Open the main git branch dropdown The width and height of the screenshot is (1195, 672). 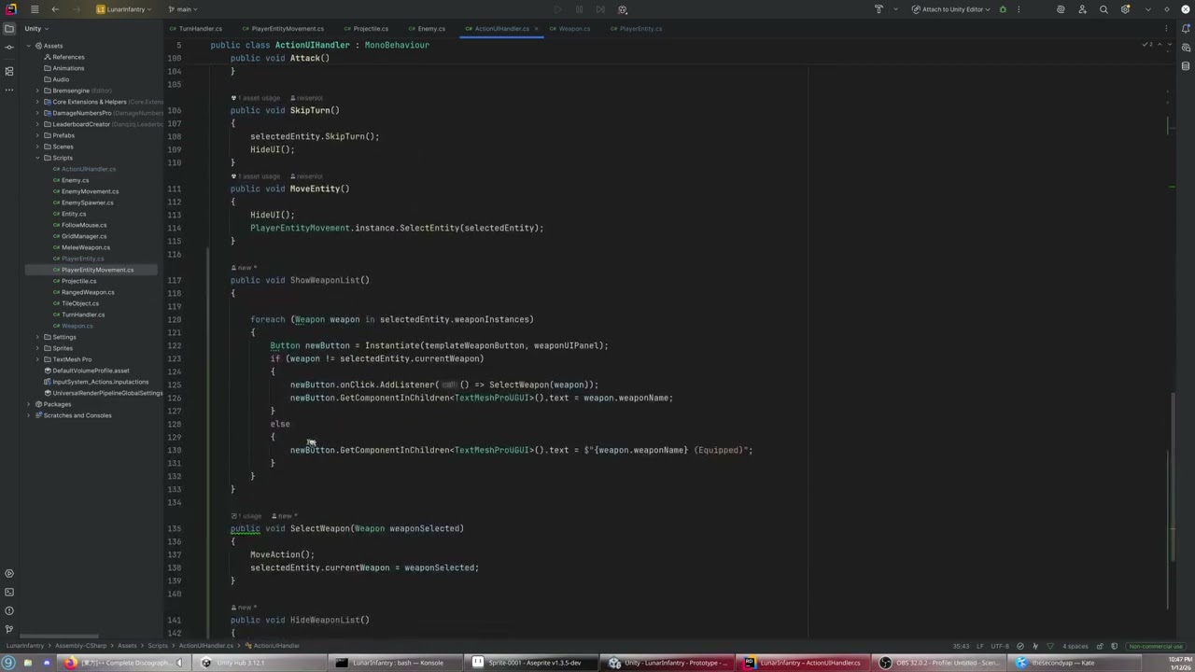click(x=182, y=9)
